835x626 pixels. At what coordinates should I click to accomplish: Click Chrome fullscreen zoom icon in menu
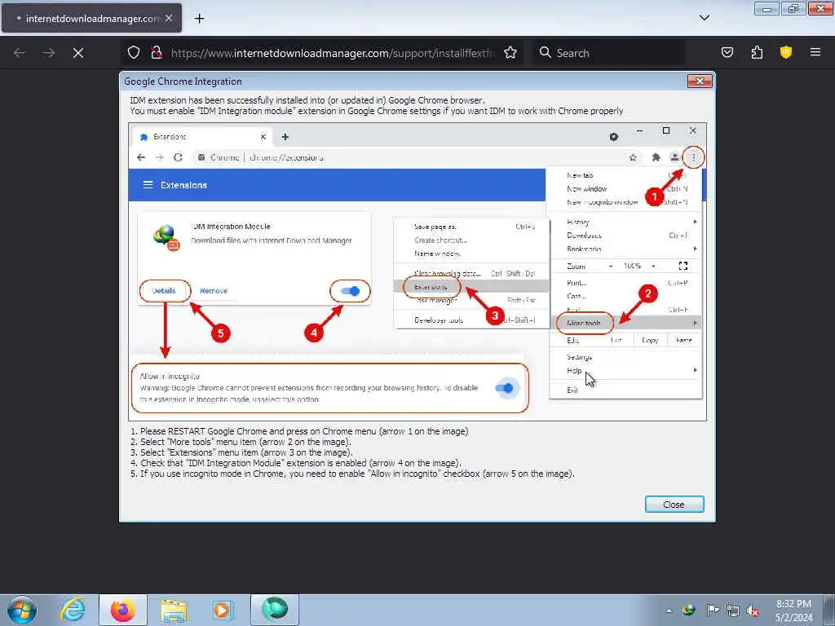[x=683, y=266]
